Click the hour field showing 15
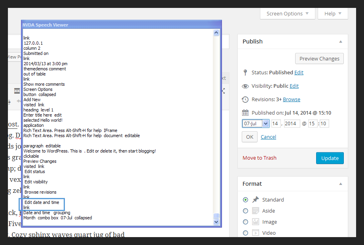Image resolution: width=364 pixels, height=245 pixels. click(313, 124)
